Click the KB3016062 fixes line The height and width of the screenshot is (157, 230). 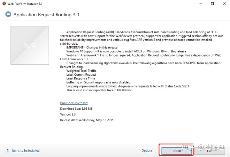tap(99, 90)
